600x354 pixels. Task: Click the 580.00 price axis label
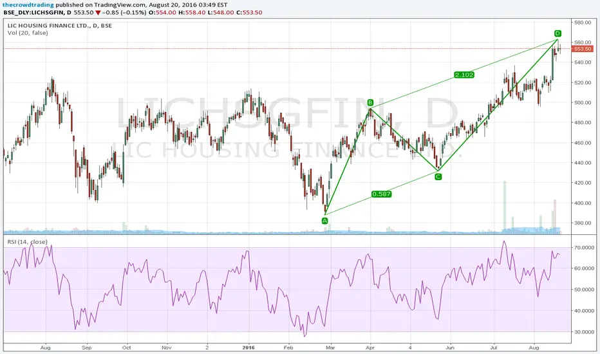click(583, 23)
